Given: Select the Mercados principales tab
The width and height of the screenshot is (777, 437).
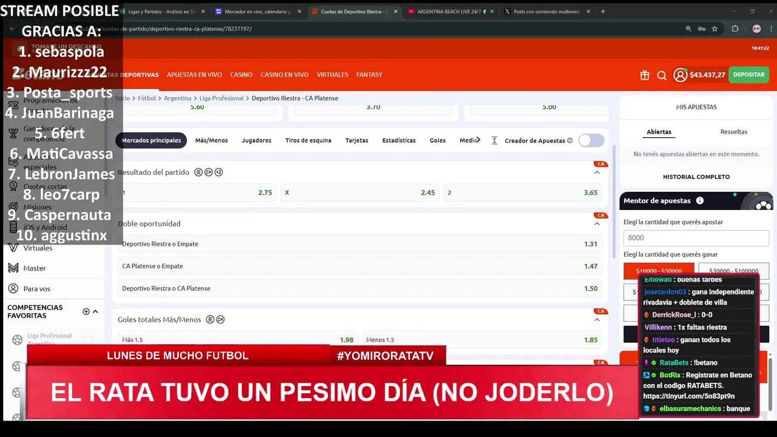Looking at the screenshot, I should point(151,140).
